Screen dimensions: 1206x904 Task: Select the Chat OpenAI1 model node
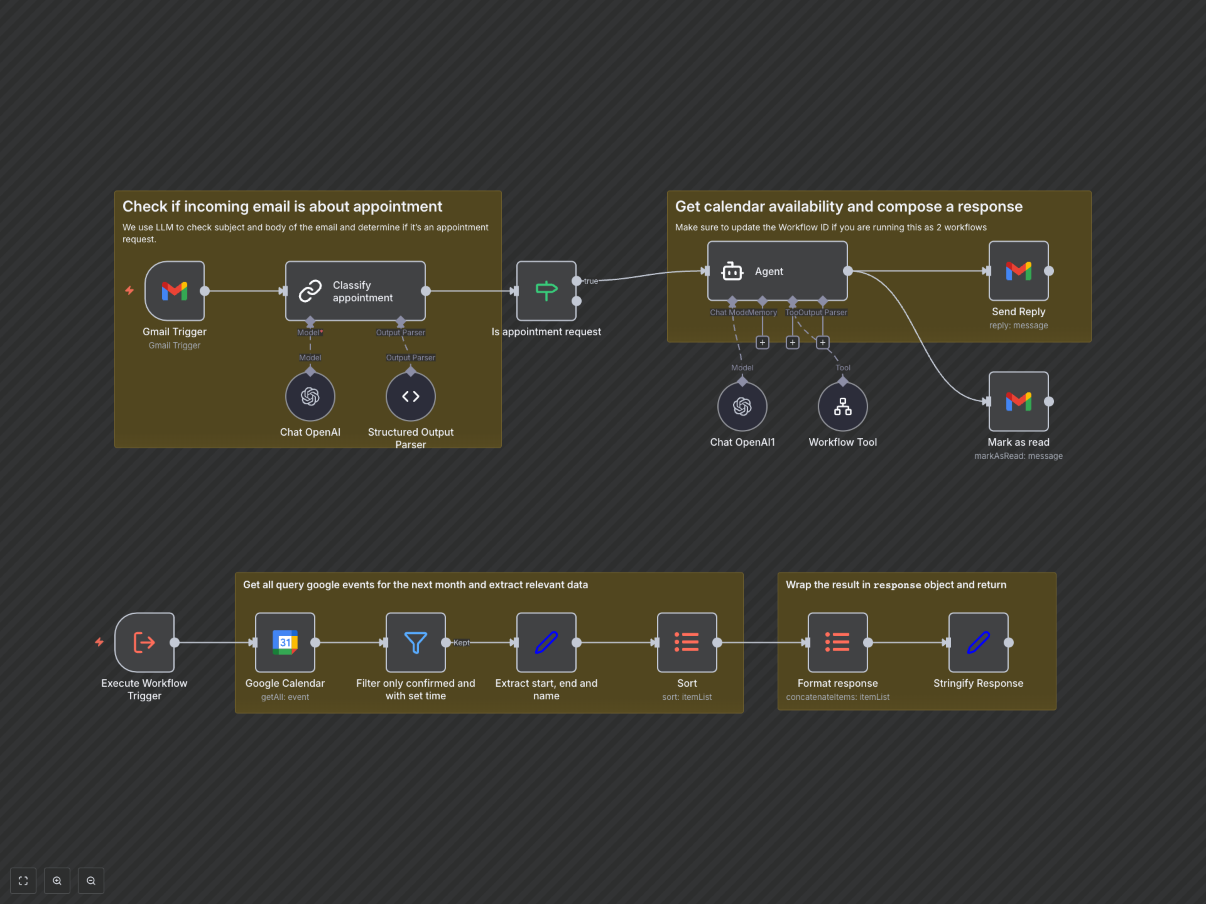click(x=742, y=406)
